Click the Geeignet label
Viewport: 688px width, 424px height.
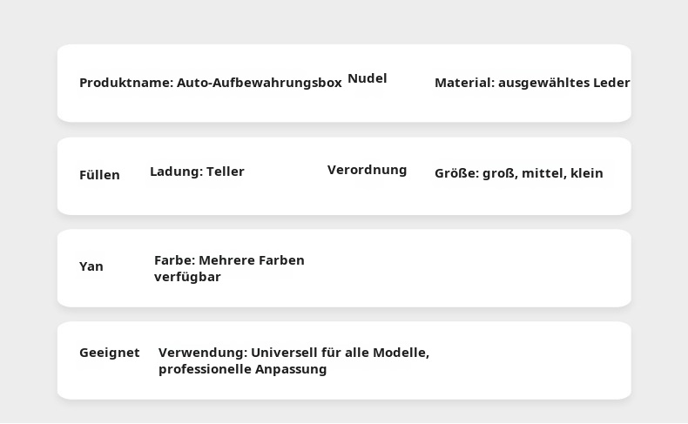tap(109, 353)
